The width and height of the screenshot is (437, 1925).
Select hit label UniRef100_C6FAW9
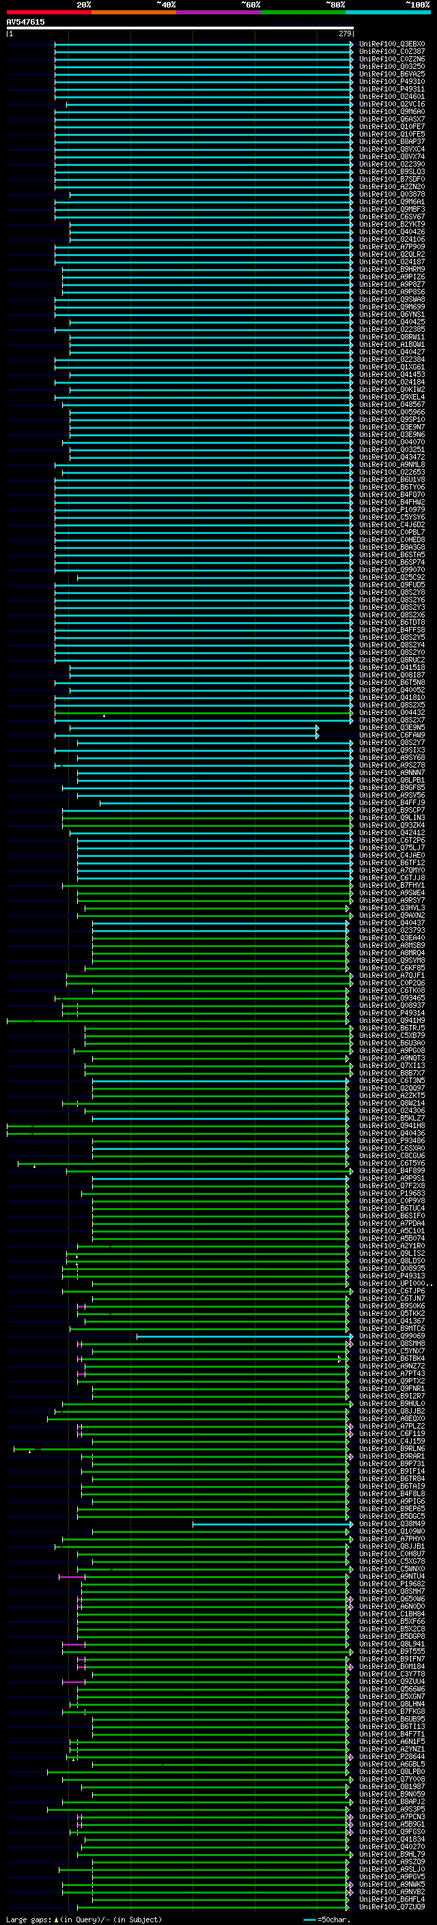point(391,735)
